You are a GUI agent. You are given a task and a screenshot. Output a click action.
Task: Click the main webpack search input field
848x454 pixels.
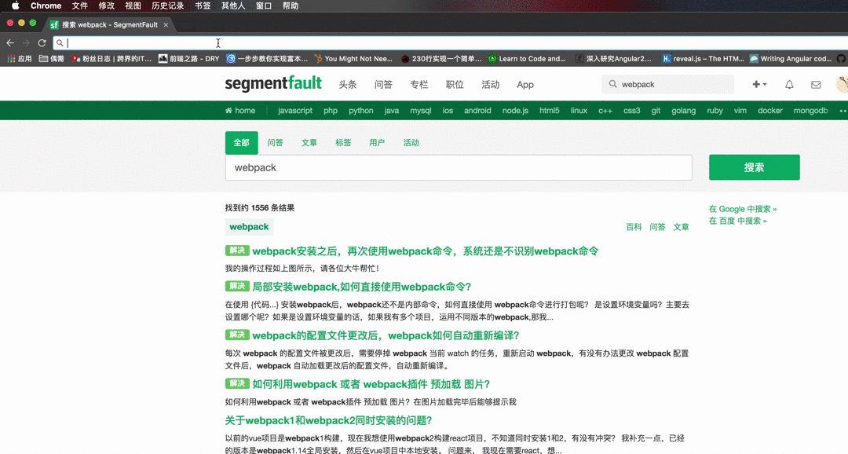click(459, 168)
